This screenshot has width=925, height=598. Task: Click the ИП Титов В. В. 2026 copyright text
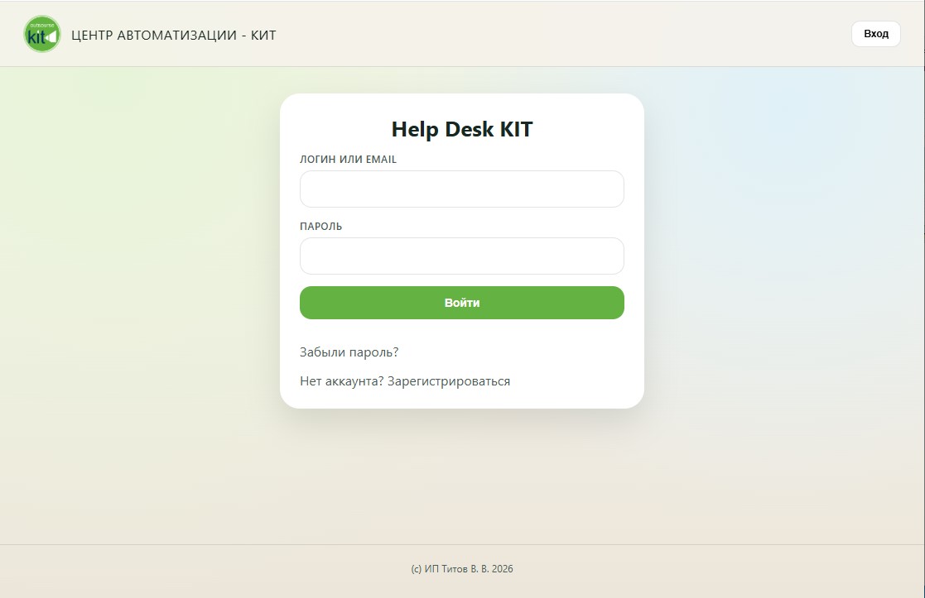(468, 569)
